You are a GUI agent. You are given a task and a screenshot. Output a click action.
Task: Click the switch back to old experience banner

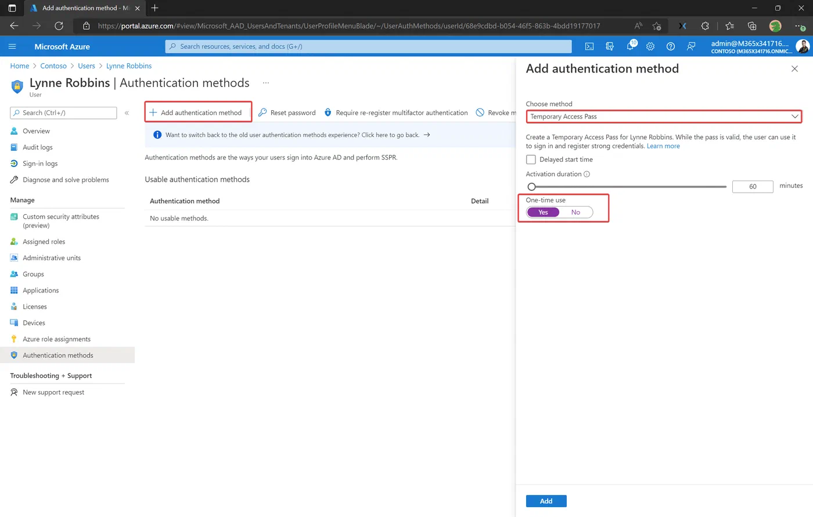tap(330, 135)
